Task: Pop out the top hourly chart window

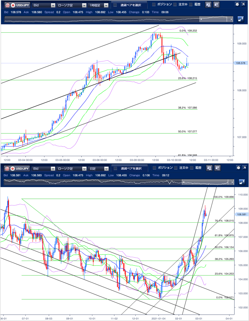Action: (x=243, y=5)
